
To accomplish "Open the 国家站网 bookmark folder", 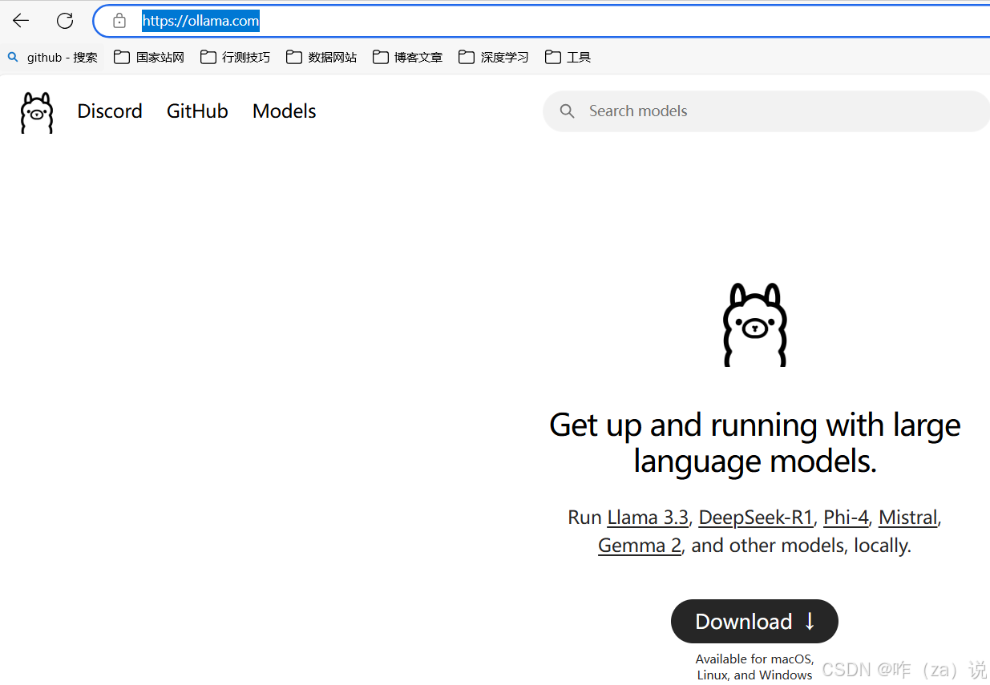I will pyautogui.click(x=149, y=57).
